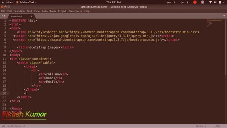Click line number 20 in the gutter

click(4, 93)
